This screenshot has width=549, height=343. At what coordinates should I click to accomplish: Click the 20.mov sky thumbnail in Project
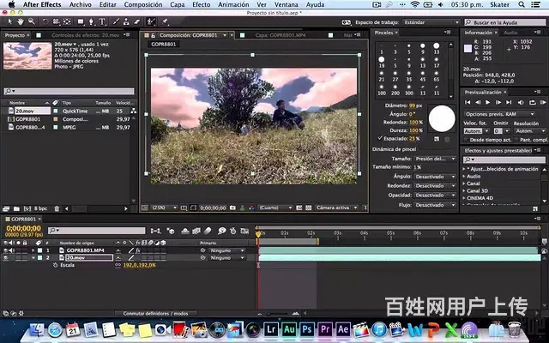tap(27, 56)
